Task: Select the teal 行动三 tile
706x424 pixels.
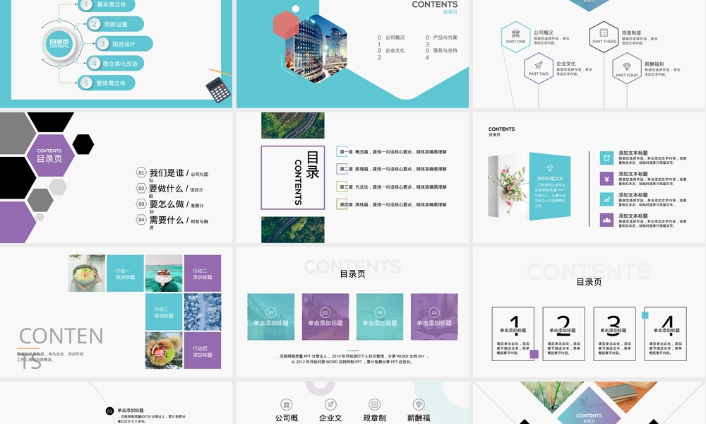Action: 164,312
